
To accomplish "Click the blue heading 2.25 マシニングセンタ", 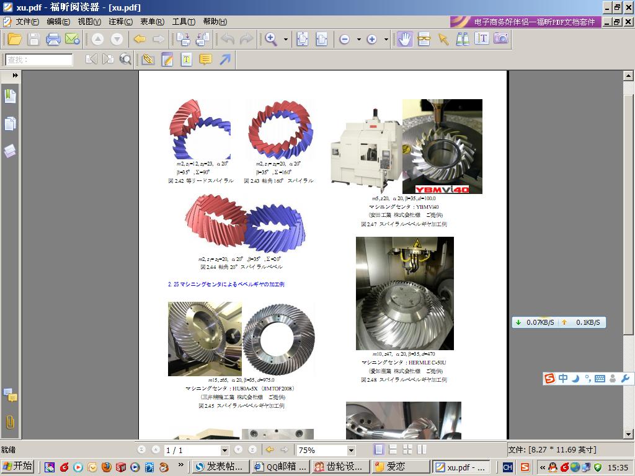I will [226, 284].
